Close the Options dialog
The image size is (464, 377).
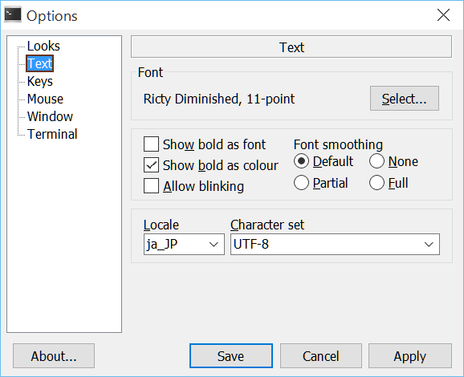(443, 15)
